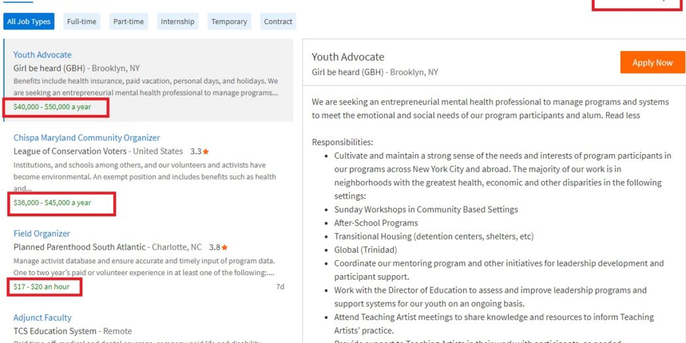Filter listings by Contract type
This screenshot has width=686, height=343.
[x=278, y=22]
